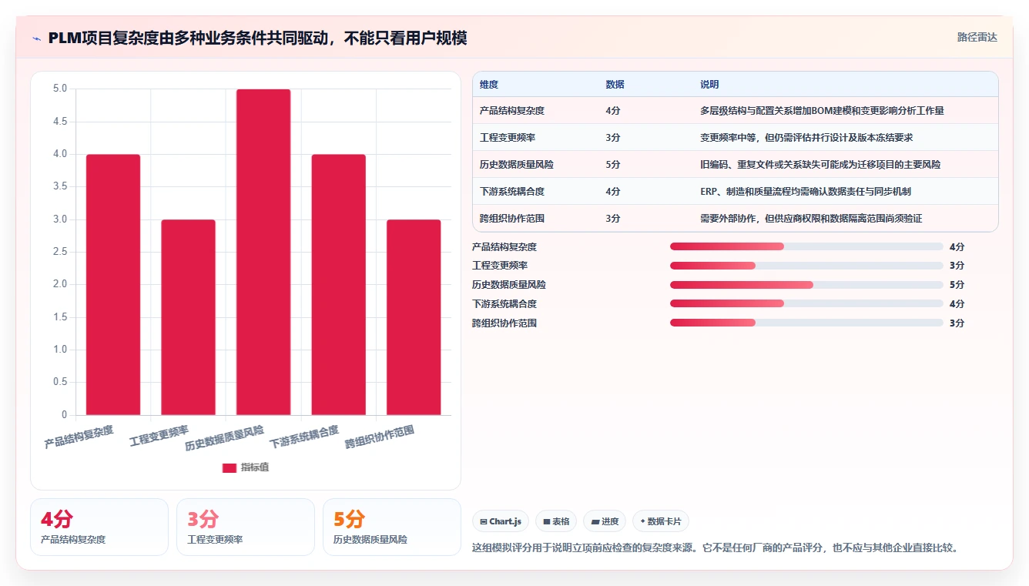Viewport: 1029px width, 586px height.
Task: Open the 4分 产品结构复杂度 data card
Action: (x=99, y=527)
